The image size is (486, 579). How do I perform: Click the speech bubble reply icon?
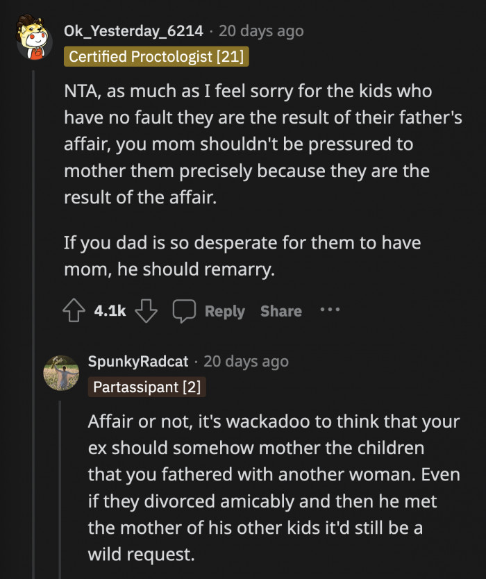tap(184, 311)
